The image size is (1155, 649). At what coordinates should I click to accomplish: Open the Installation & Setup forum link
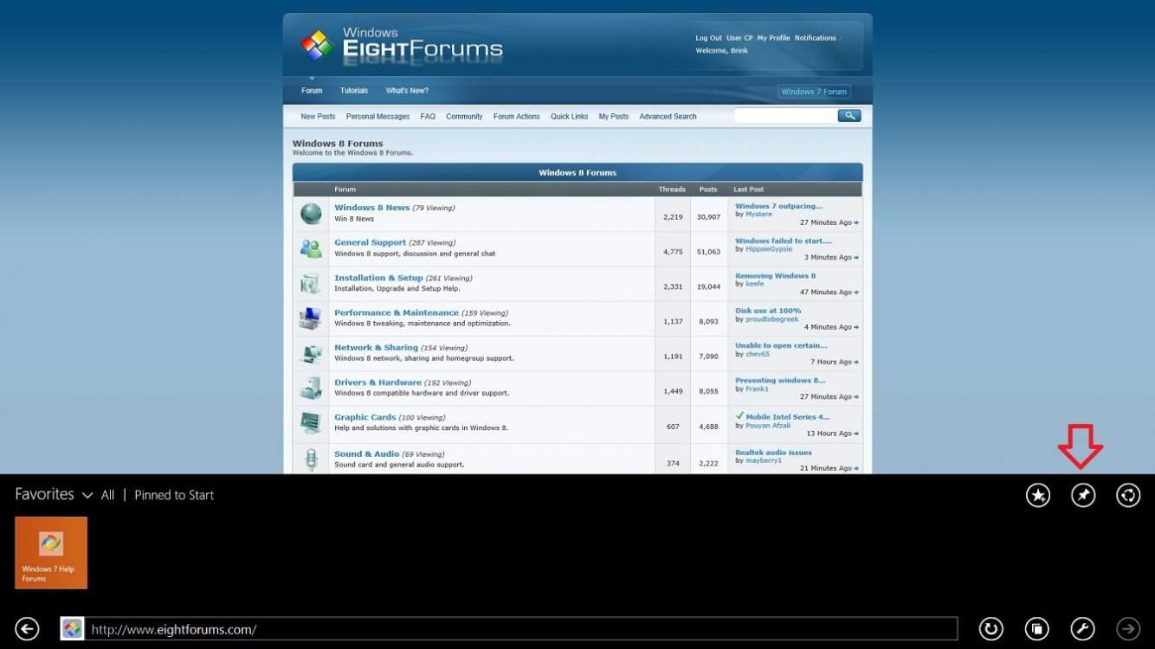coord(378,278)
